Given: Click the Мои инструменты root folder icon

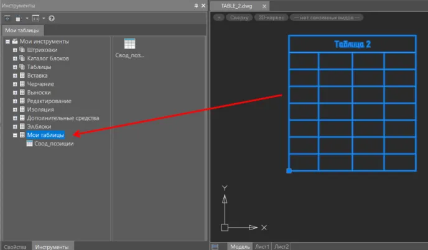Looking at the screenshot, I should pos(14,42).
